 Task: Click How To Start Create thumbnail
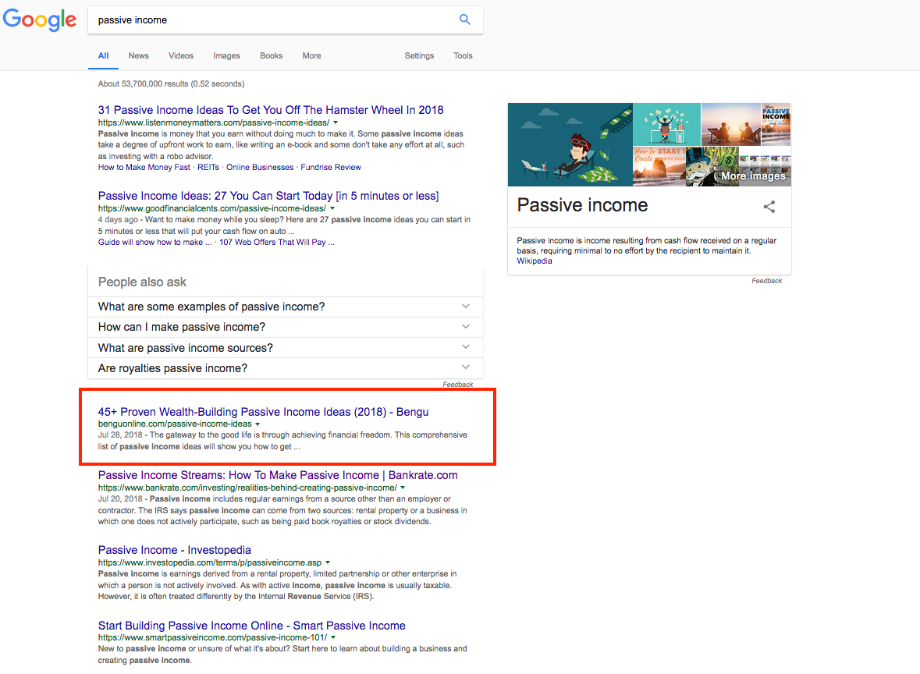pos(659,167)
